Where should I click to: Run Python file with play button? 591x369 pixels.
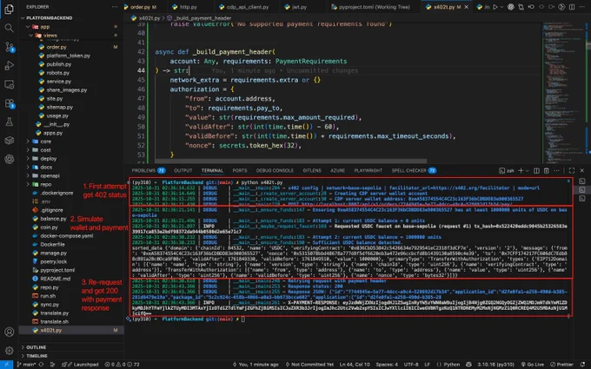click(495, 7)
